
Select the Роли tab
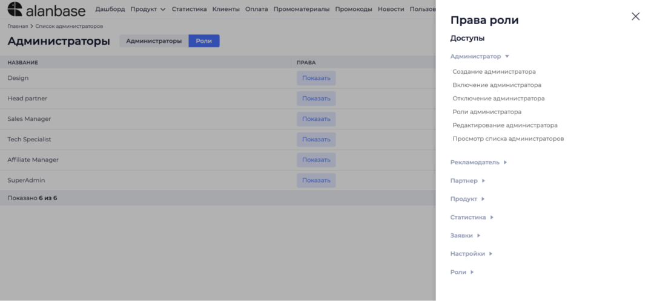tap(204, 41)
